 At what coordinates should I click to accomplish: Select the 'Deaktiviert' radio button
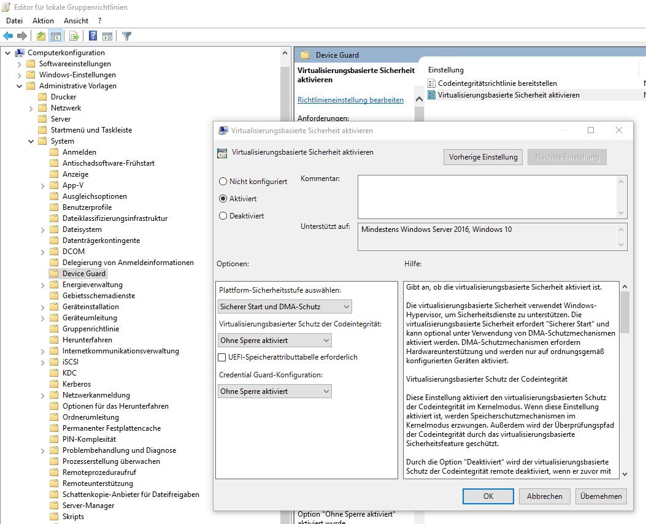click(x=223, y=216)
